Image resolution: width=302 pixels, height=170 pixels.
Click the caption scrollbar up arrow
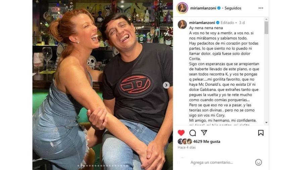pos(266,19)
